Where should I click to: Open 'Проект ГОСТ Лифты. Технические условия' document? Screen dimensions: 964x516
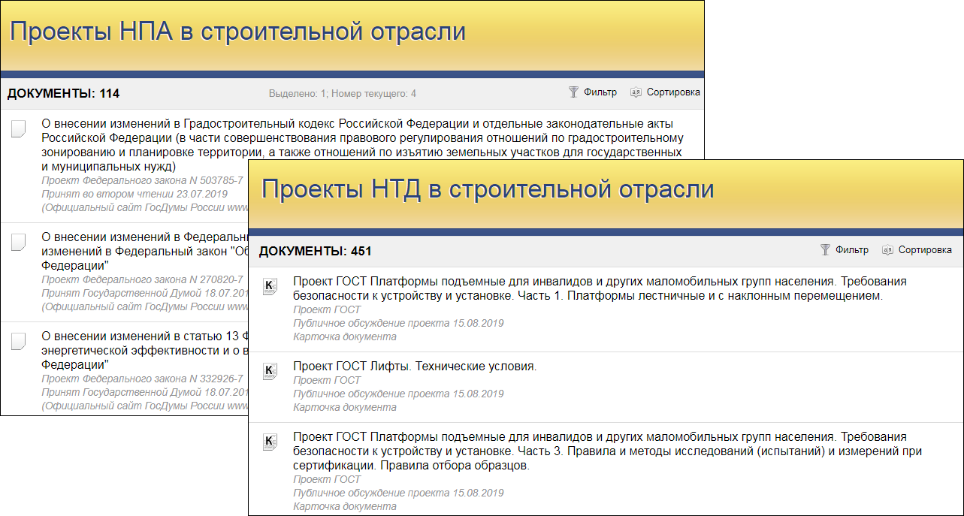[414, 367]
